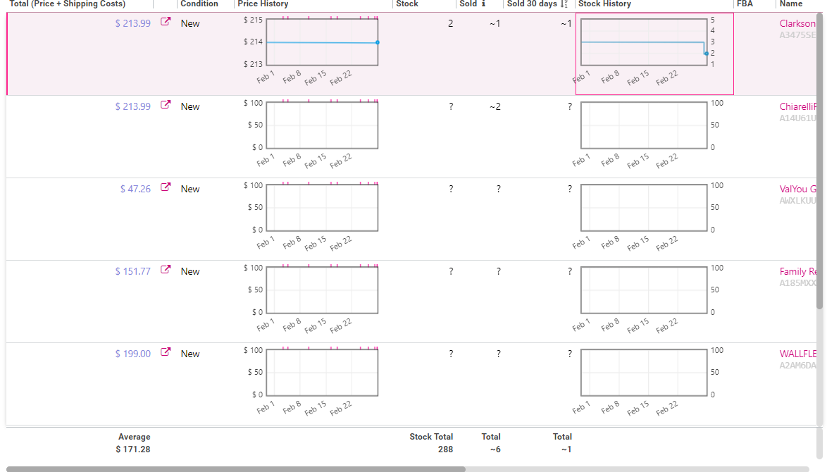Click the Stock Total 288 value
The height and width of the screenshot is (472, 827).
point(445,449)
